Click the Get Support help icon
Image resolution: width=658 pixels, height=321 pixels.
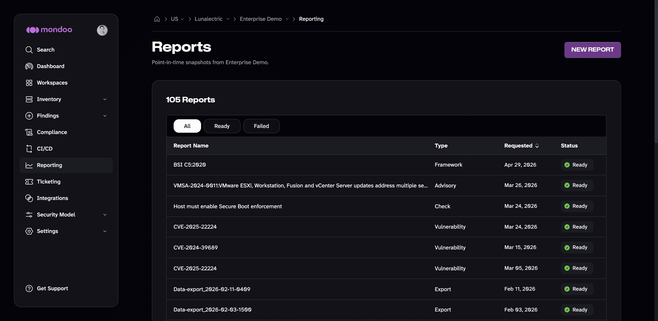(x=29, y=289)
